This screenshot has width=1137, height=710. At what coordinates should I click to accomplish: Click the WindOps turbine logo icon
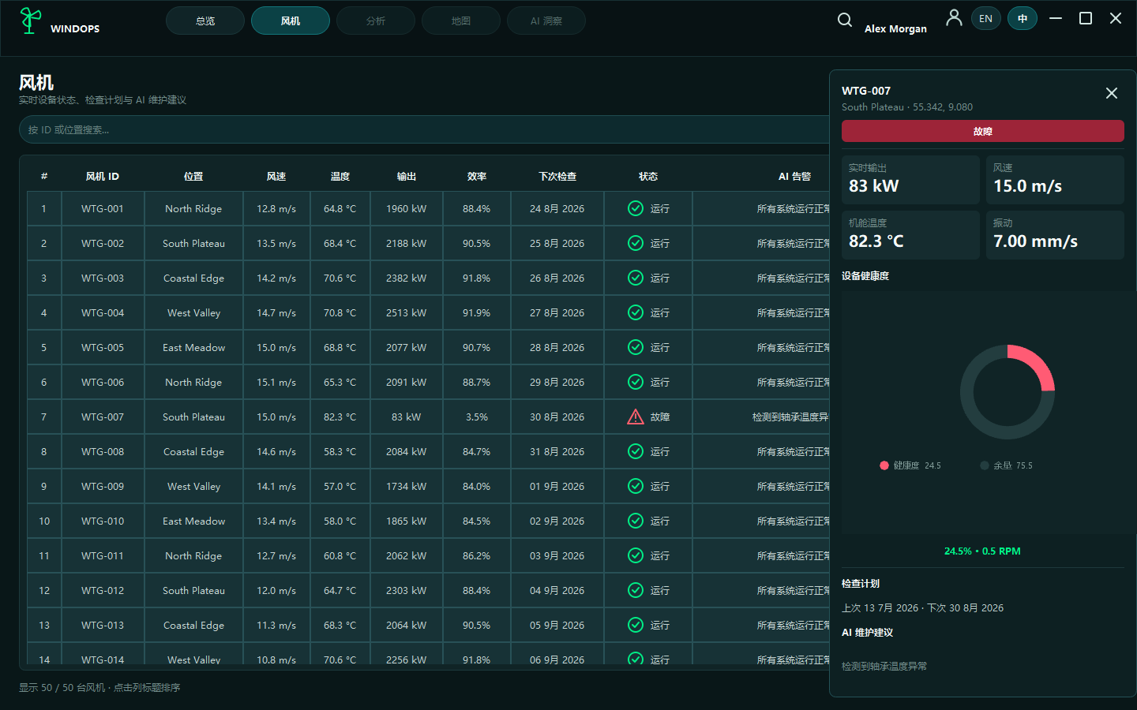pyautogui.click(x=30, y=21)
